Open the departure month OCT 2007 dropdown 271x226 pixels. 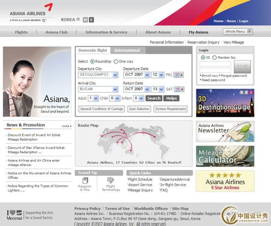tap(136, 75)
